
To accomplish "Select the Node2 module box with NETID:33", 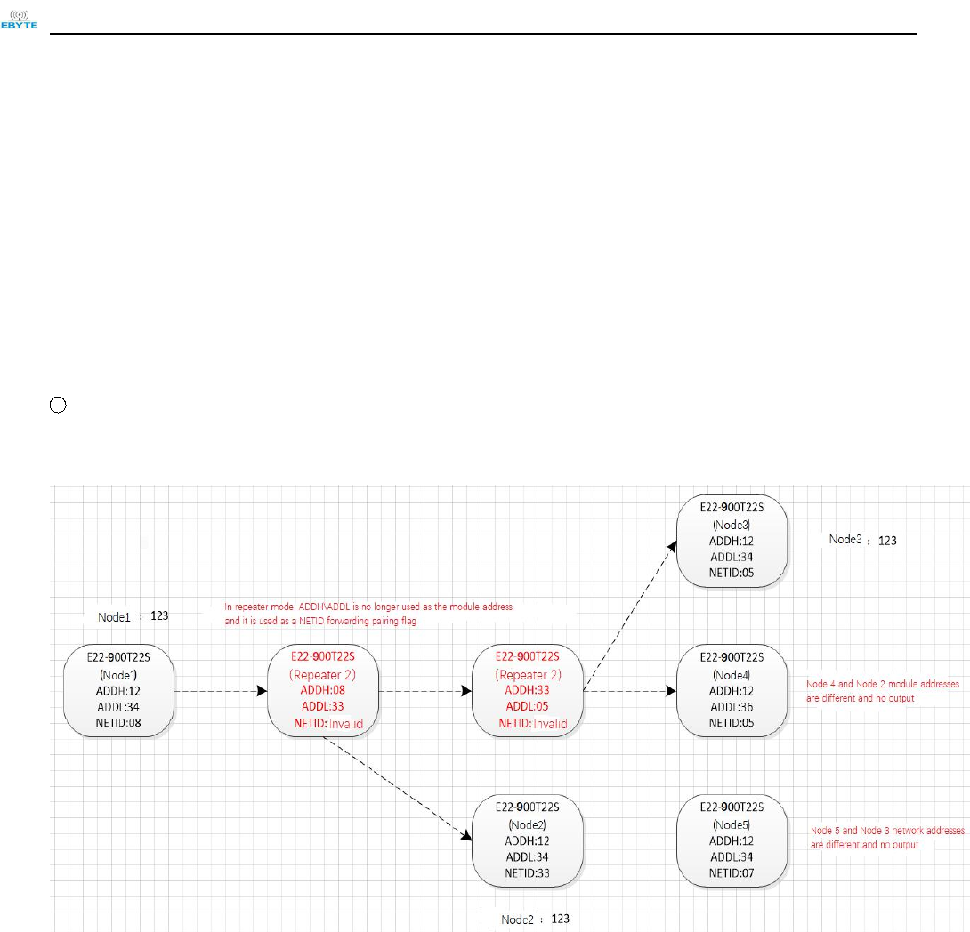I will click(528, 840).
